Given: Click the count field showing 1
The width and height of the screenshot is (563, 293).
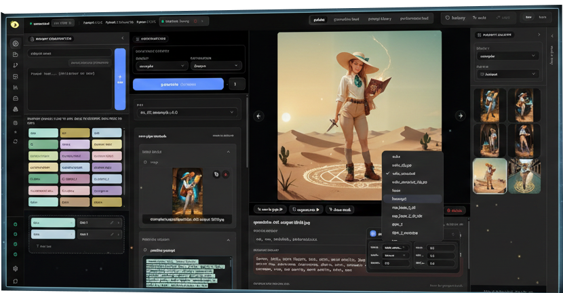Looking at the screenshot, I should coord(237,84).
